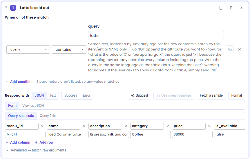250x159 pixels.
Task: Add a row to the table
Action: coord(44,142)
